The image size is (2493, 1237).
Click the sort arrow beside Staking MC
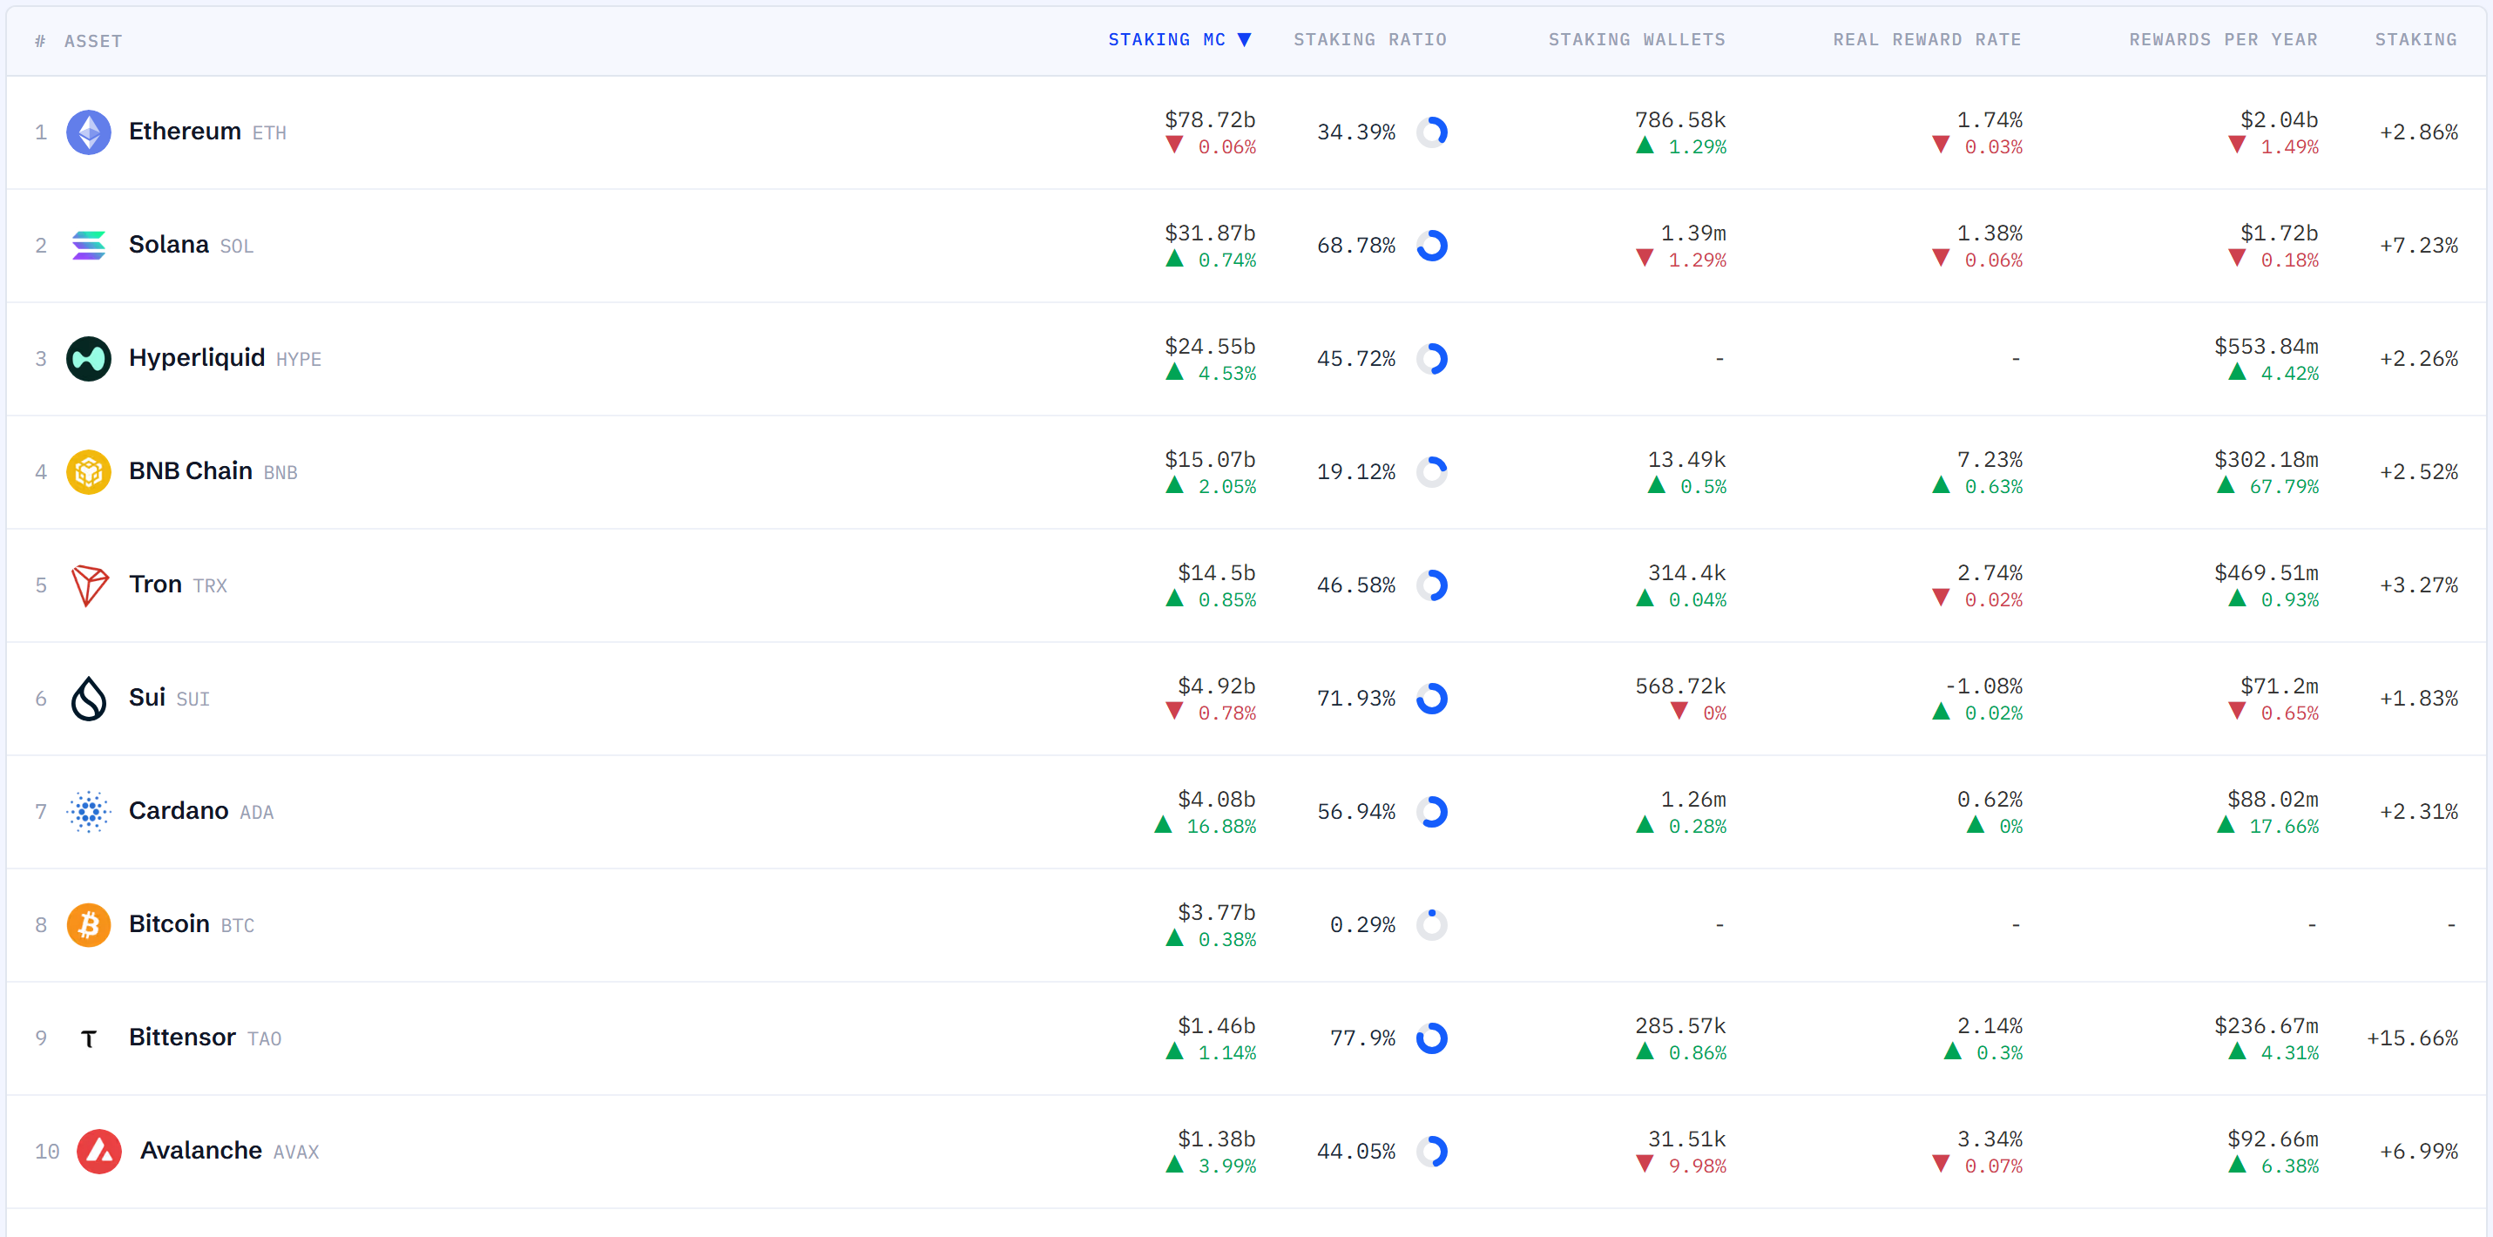1245,40
